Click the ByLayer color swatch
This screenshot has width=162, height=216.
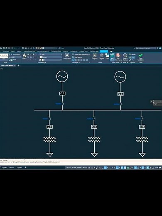(41, 57)
